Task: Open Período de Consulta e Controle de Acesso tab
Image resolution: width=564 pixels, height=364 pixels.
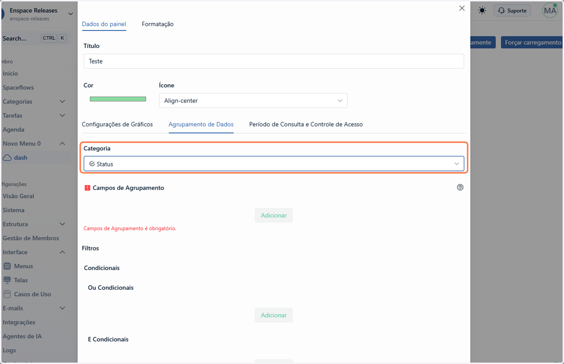Action: (x=306, y=124)
